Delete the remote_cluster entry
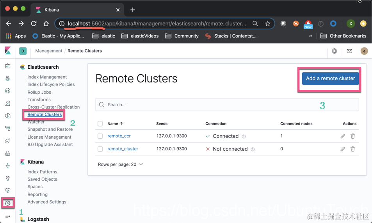 (353, 149)
